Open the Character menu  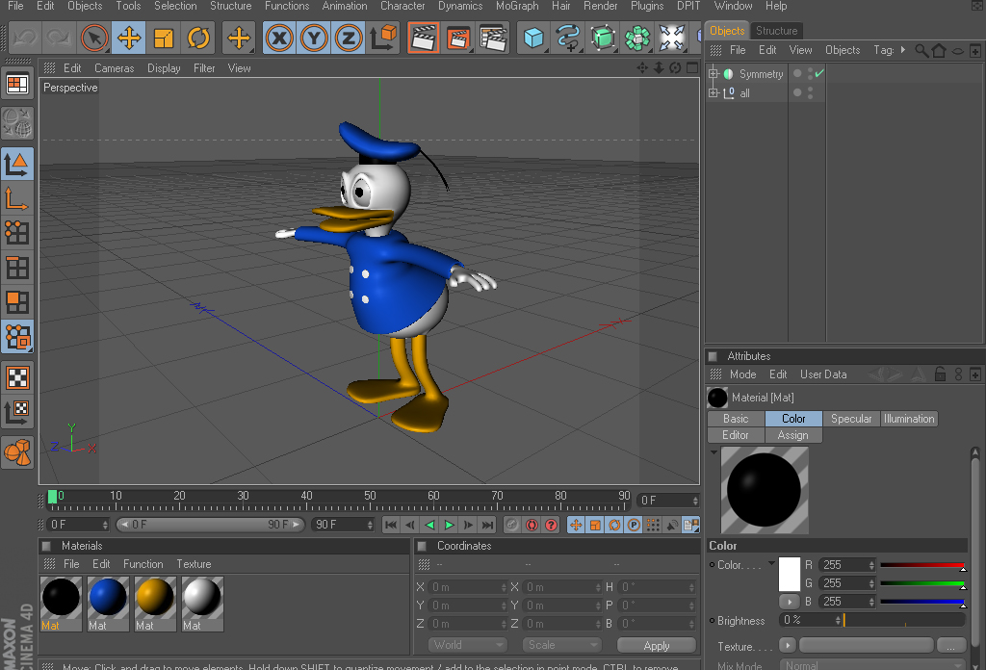(x=402, y=6)
